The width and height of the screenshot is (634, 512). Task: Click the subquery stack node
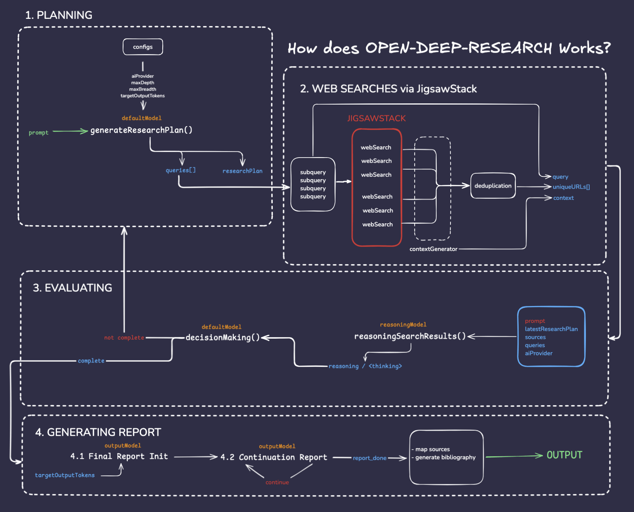(313, 185)
